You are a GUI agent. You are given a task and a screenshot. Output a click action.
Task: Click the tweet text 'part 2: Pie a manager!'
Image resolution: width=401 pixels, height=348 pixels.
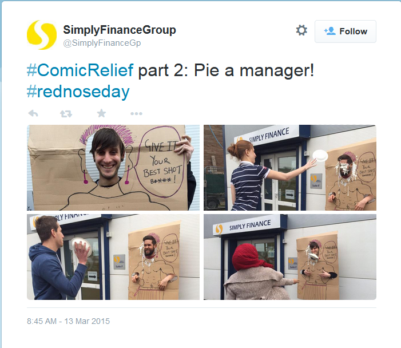226,70
